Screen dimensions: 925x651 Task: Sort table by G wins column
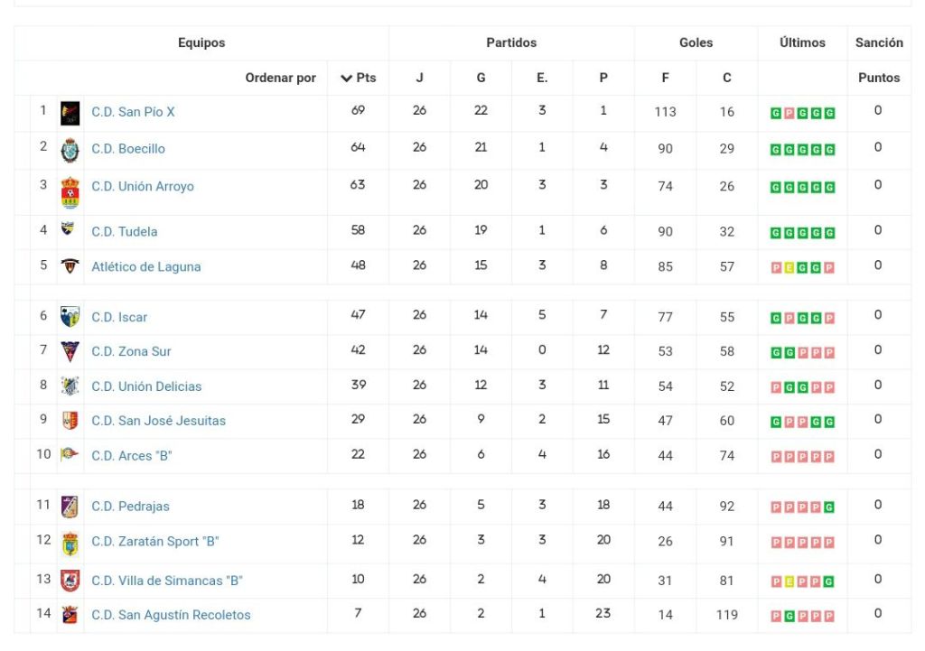click(481, 78)
